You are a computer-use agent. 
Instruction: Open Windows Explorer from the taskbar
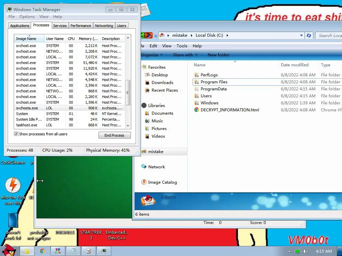[x=27, y=251]
